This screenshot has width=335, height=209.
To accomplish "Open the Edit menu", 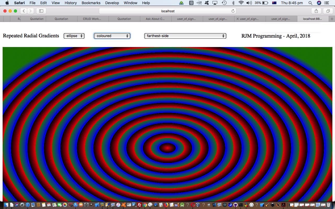I will [43, 3].
